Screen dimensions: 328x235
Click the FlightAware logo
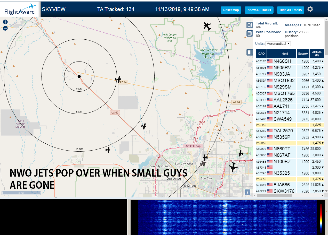click(20, 9)
